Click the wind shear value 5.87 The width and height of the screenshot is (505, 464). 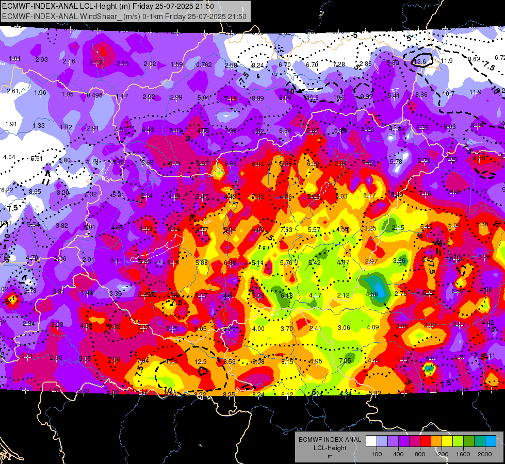coord(313,131)
